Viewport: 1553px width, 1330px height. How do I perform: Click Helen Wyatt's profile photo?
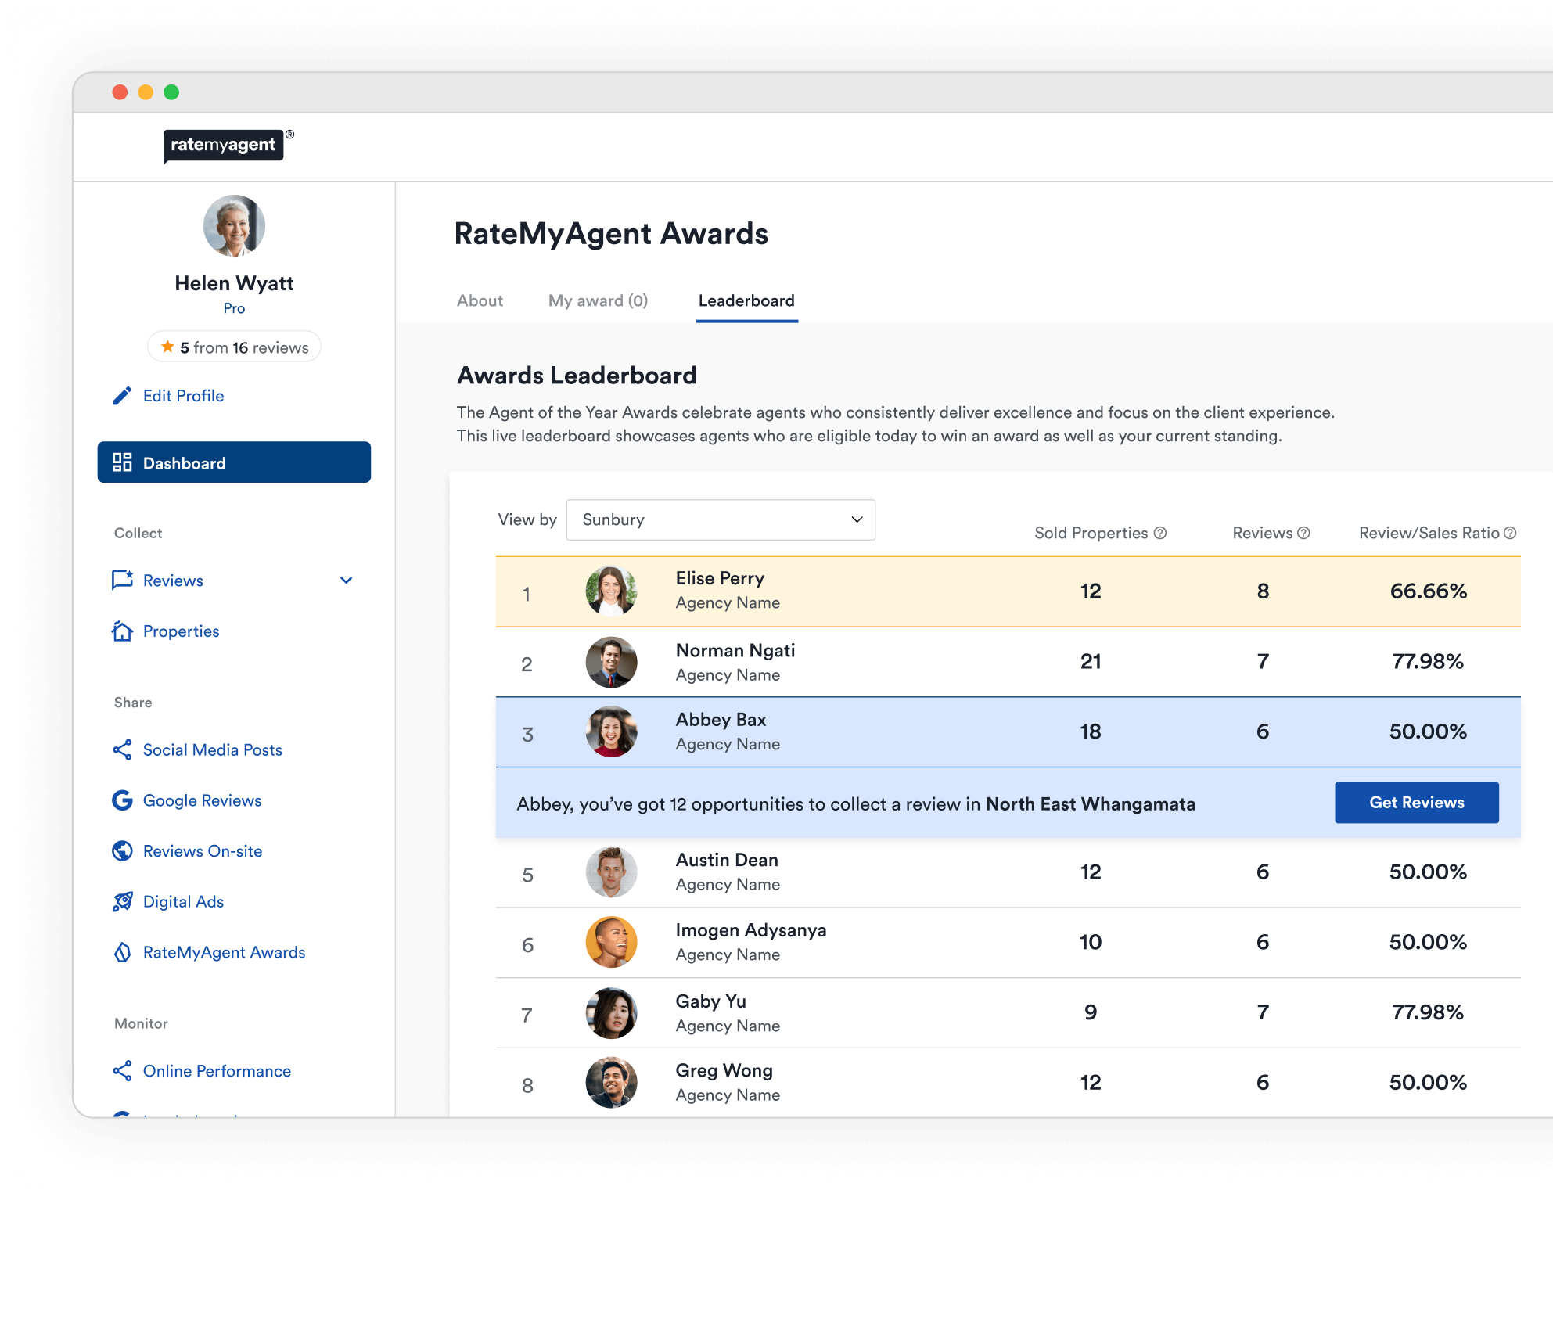click(x=234, y=225)
